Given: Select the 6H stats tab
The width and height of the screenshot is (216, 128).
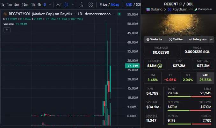Looking at the screenshot, I should [188, 77].
